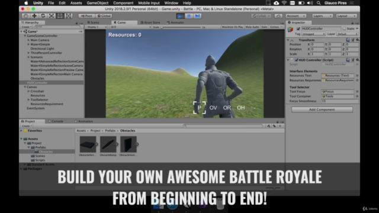The image size is (379, 213).
Task: Expand the Main Camera hierarchy item
Action: coord(28,40)
